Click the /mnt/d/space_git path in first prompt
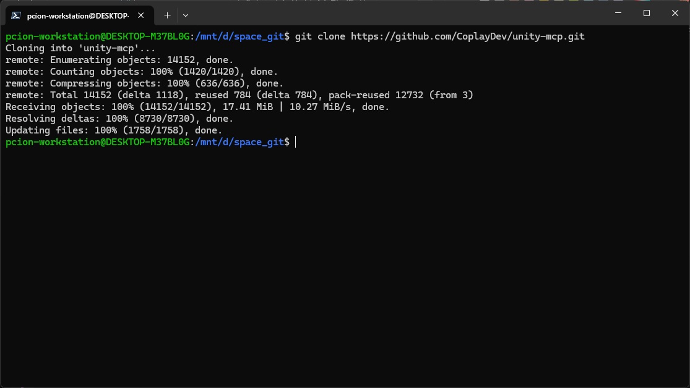Viewport: 690px width, 388px height. [239, 36]
